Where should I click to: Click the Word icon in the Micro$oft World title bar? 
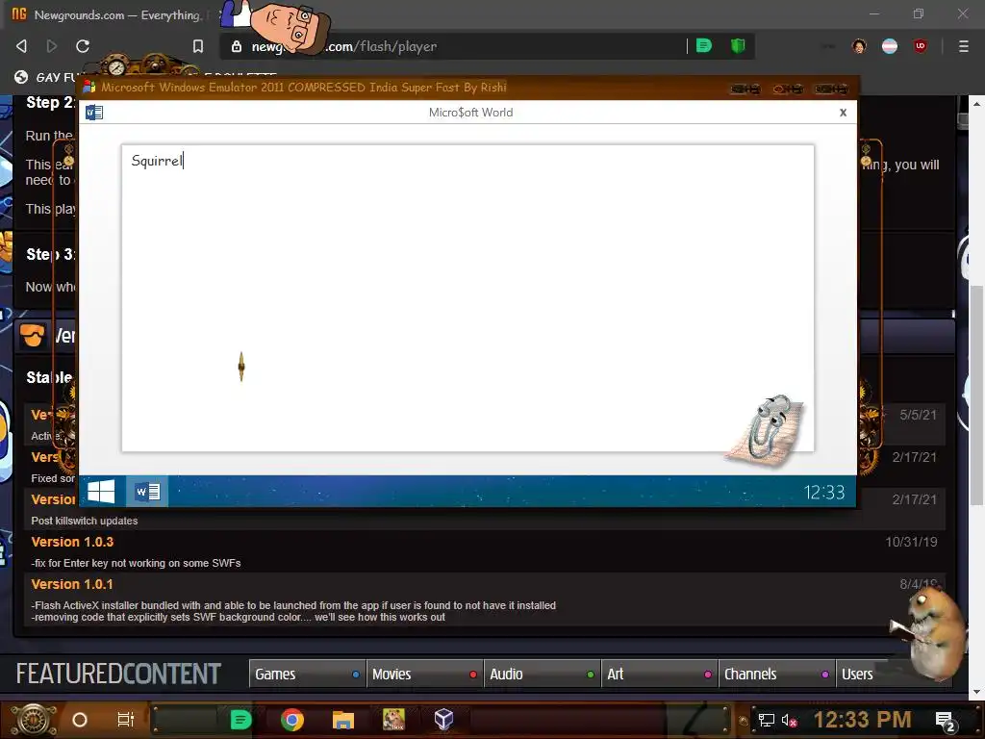coord(94,113)
